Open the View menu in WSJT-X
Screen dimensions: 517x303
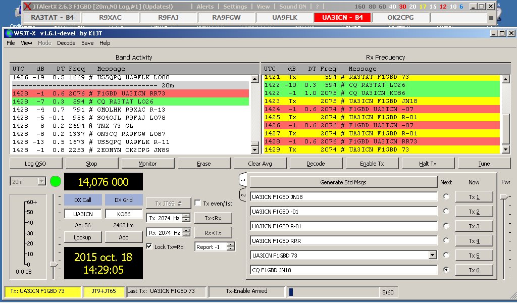tap(26, 43)
